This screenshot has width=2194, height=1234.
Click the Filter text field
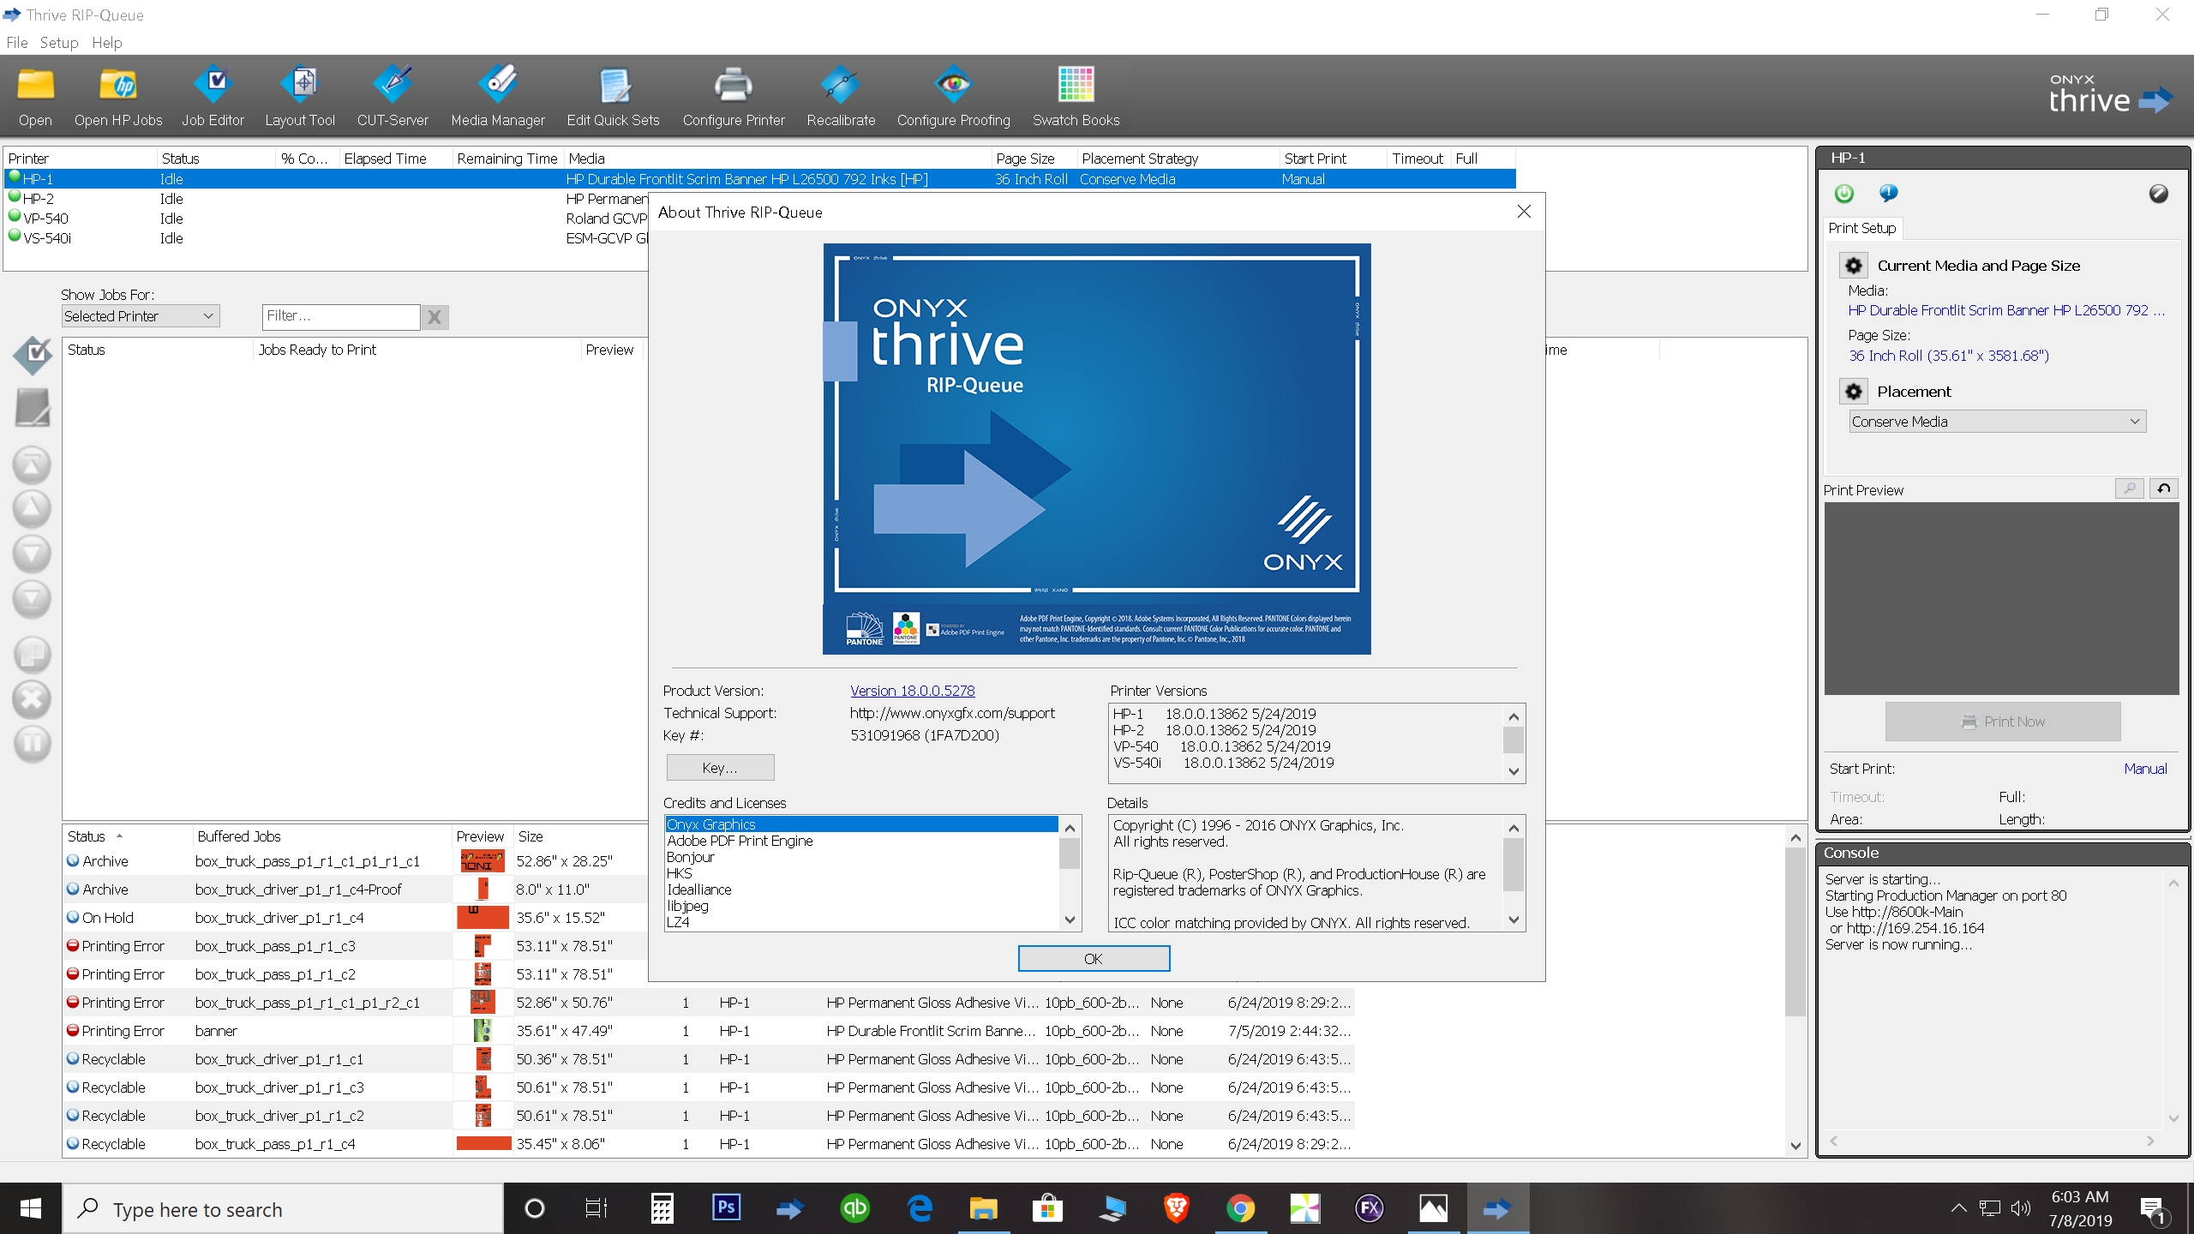(340, 316)
